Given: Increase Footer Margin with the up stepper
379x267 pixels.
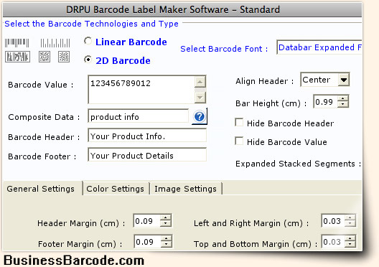Looking at the screenshot, I should point(166,238).
